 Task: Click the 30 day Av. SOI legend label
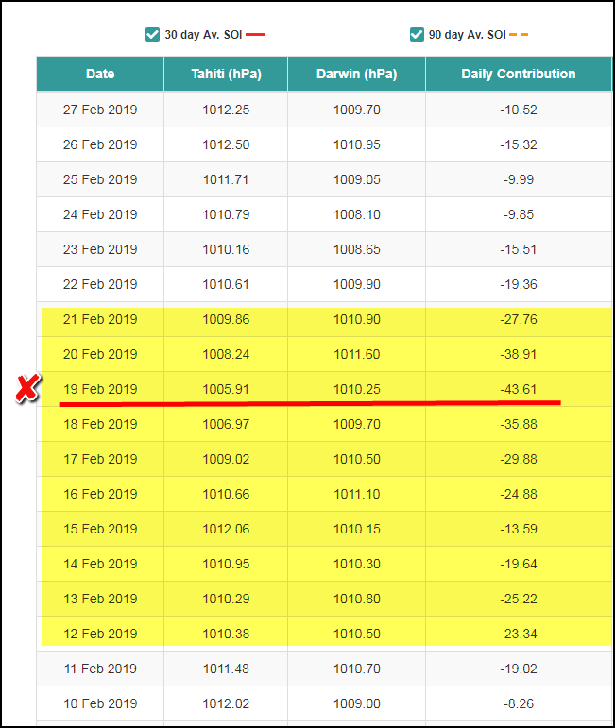tap(203, 35)
